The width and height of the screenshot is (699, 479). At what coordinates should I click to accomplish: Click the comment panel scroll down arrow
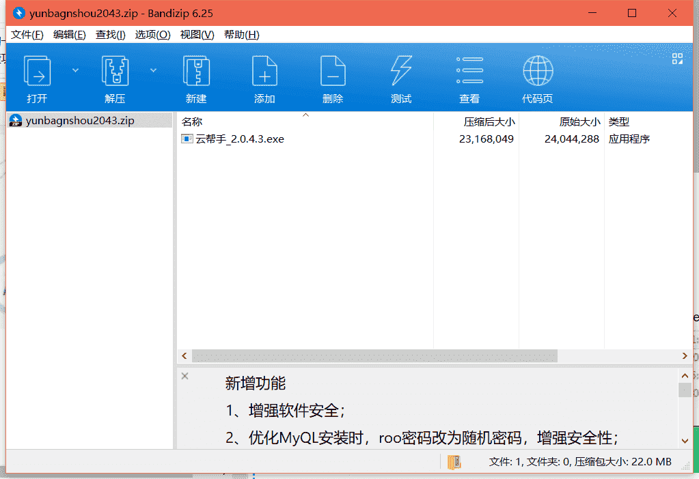(x=685, y=441)
